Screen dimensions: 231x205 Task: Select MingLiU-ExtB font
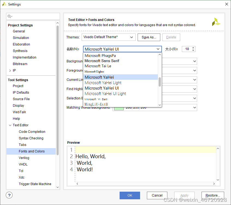121,104
